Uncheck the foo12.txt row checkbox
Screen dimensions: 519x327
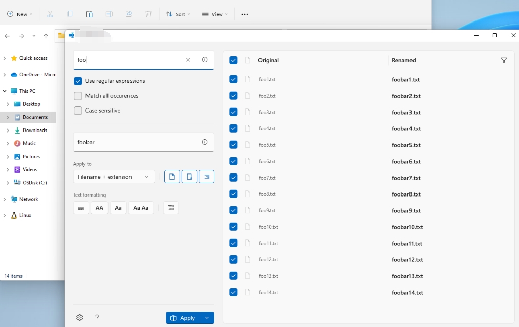[x=233, y=259]
